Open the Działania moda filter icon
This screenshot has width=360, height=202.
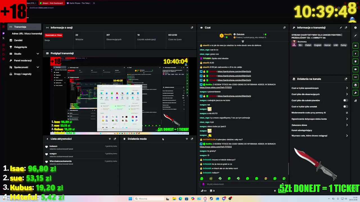tap(187, 139)
